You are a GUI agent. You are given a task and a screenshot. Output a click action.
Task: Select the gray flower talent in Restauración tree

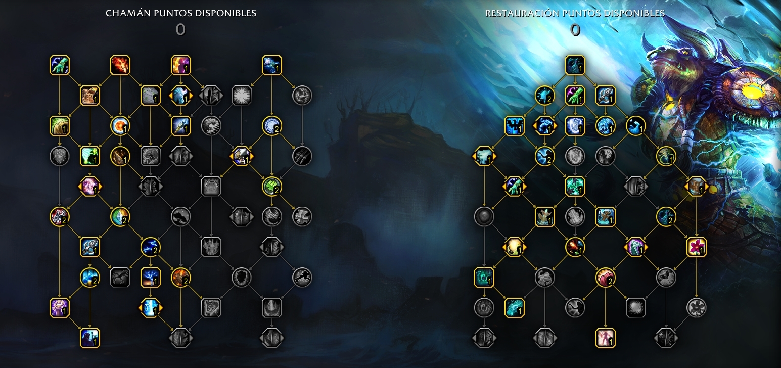697,307
